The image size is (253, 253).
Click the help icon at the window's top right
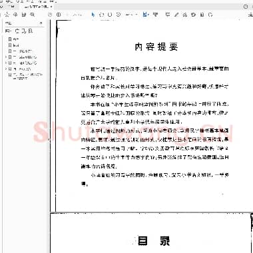tap(246, 7)
